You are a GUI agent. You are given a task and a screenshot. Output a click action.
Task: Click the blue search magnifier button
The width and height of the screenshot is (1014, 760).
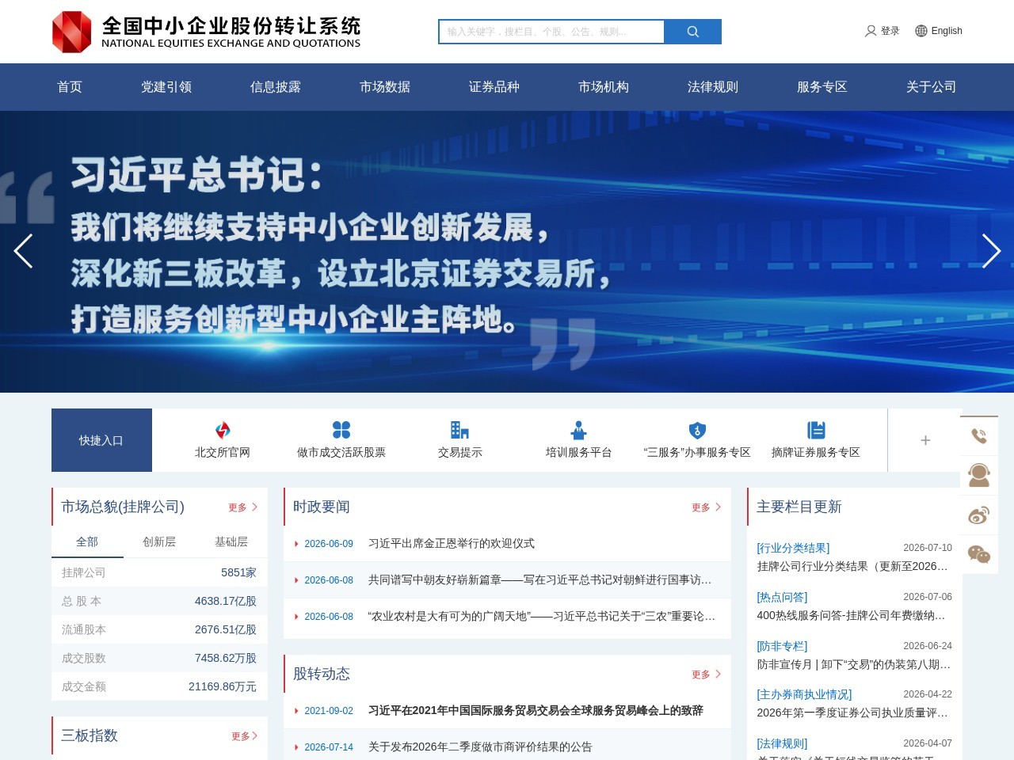692,32
